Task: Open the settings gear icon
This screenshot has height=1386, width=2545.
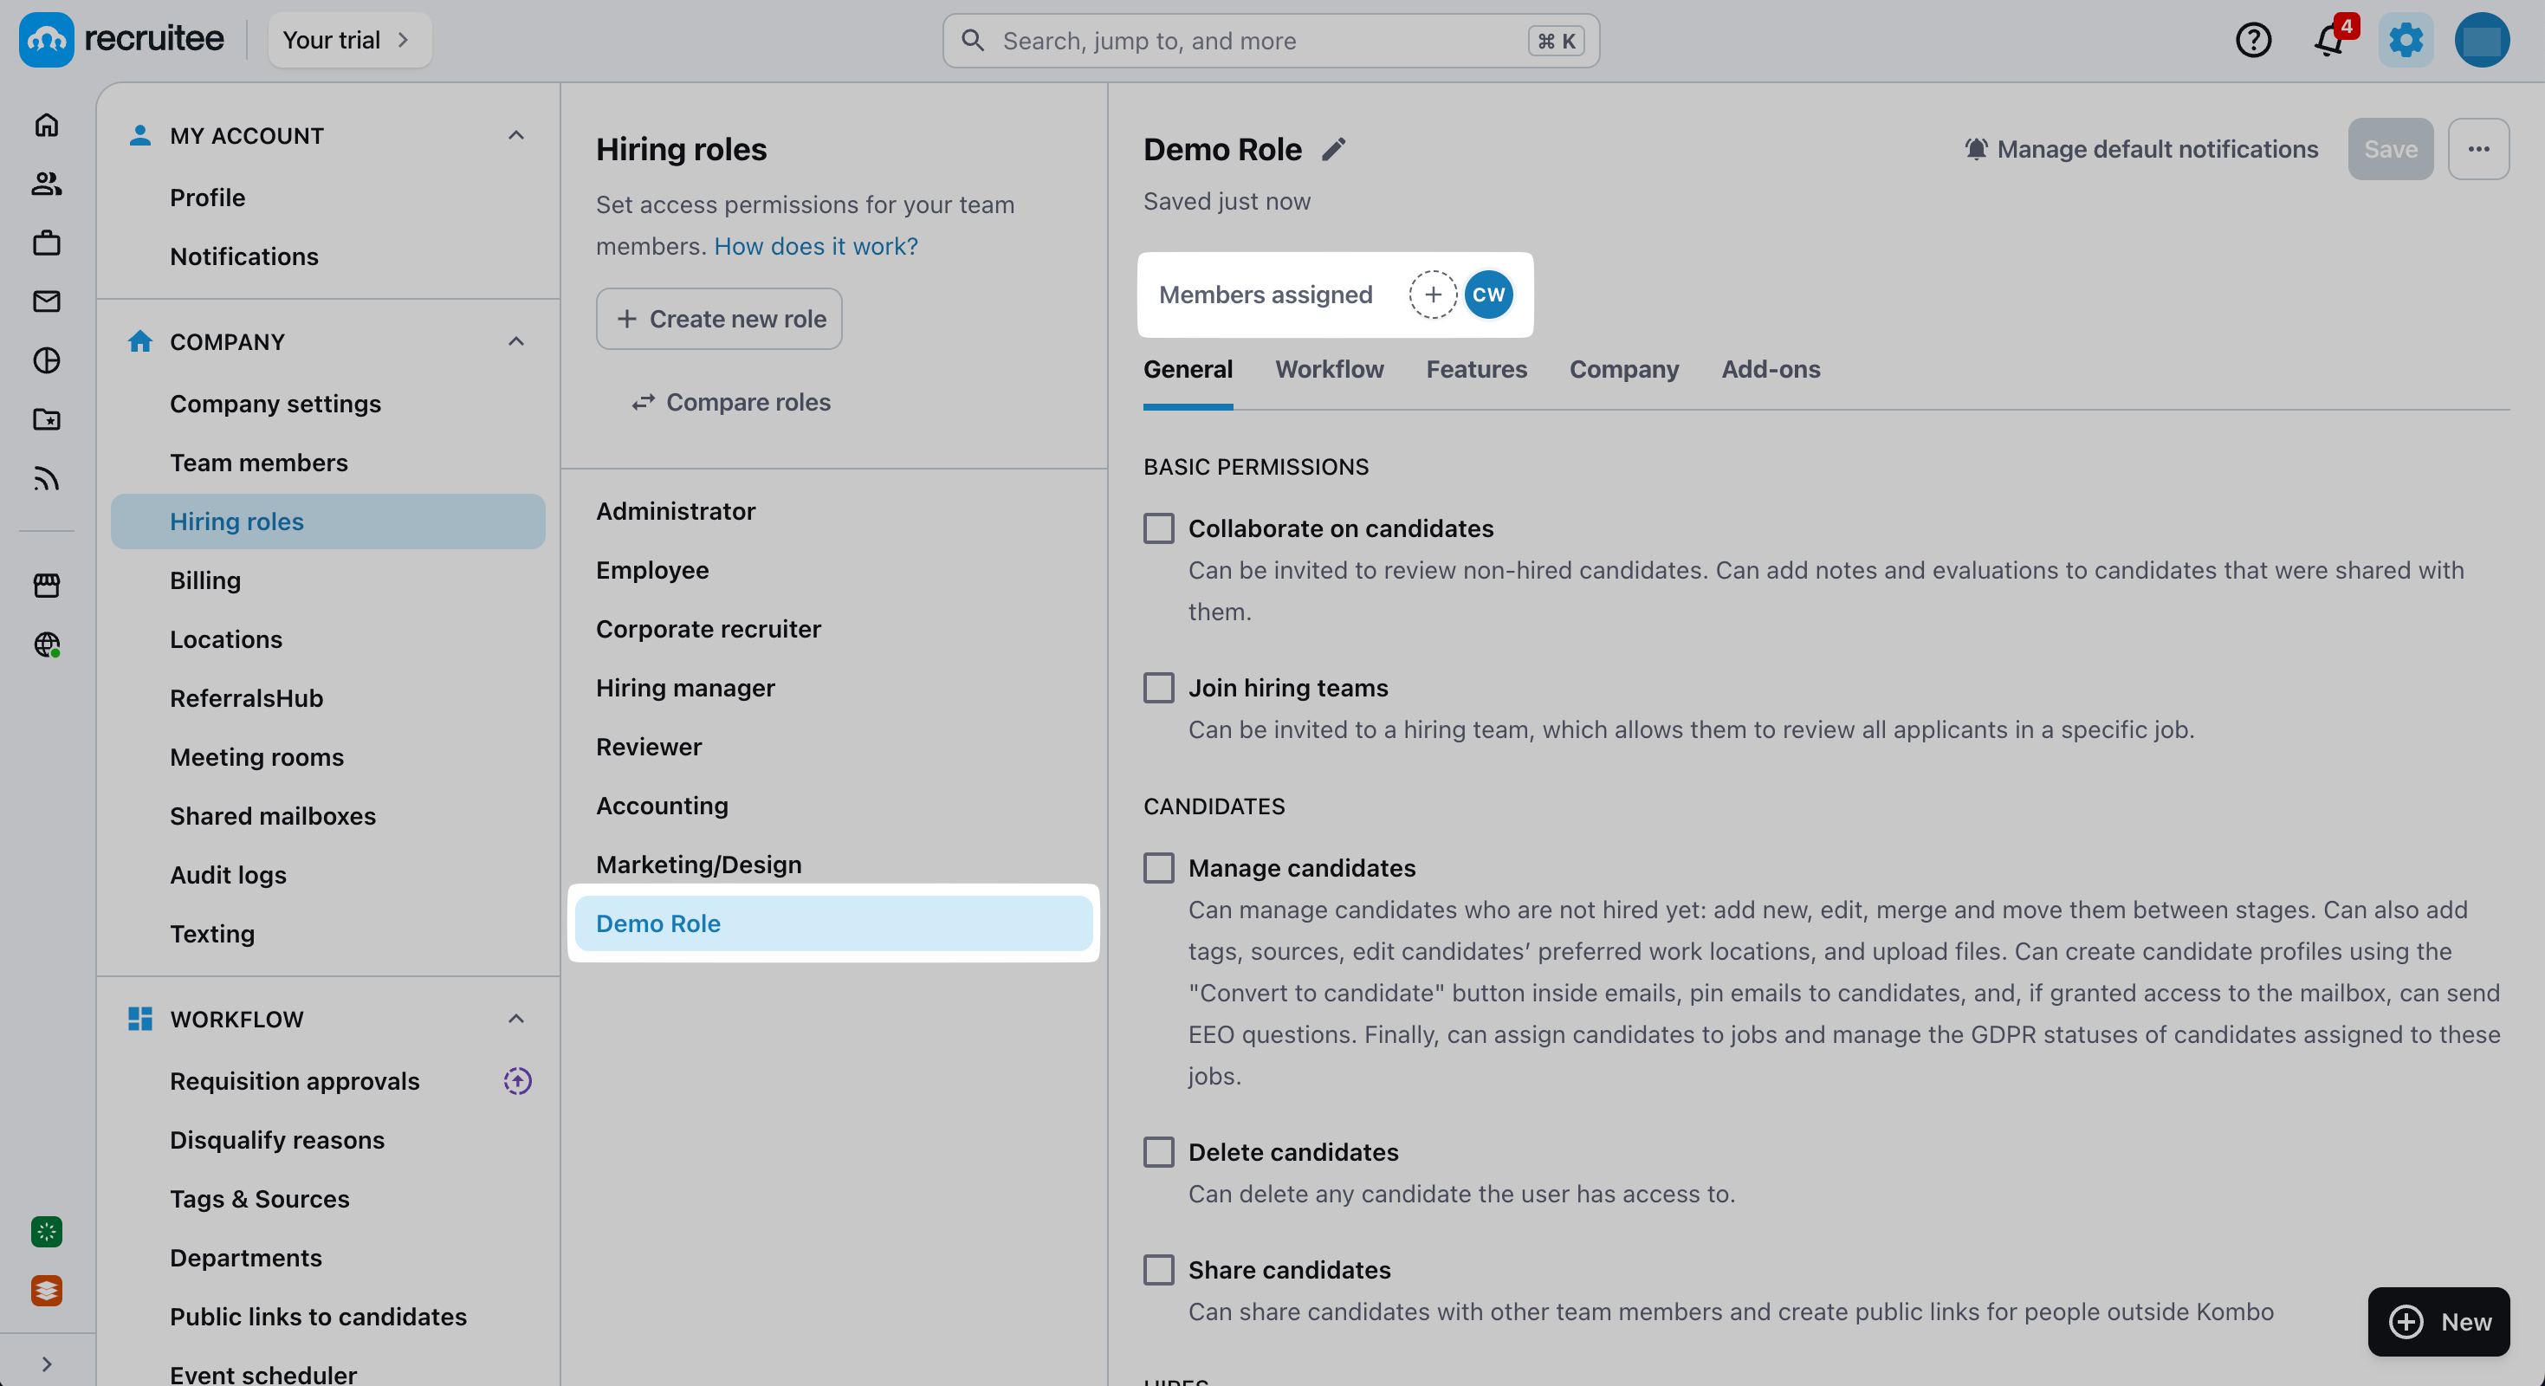Action: click(2406, 41)
